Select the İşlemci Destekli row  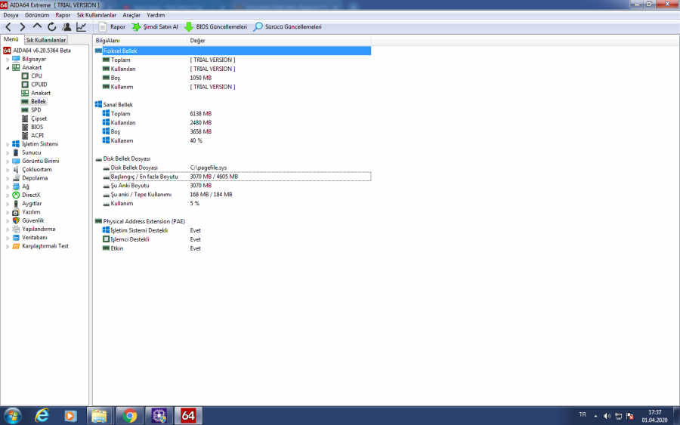233,239
